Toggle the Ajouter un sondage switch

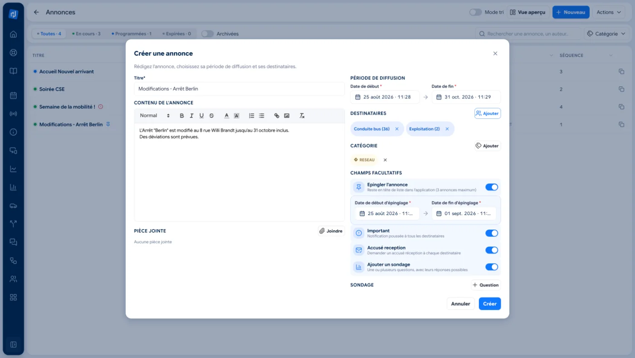[492, 267]
